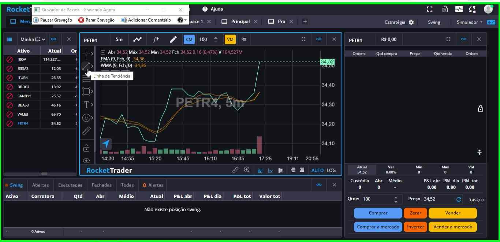Click the blue gamepad simulator icon
The height and width of the screenshot is (242, 500).
pyautogui.click(x=491, y=22)
